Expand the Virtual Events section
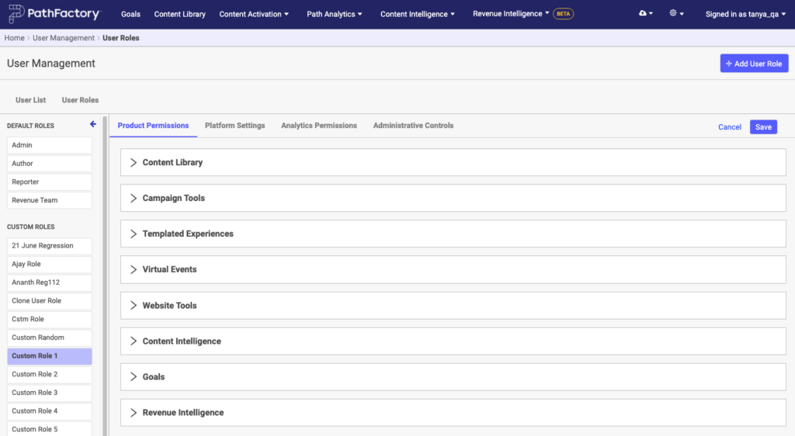This screenshot has height=436, width=795. 453,269
